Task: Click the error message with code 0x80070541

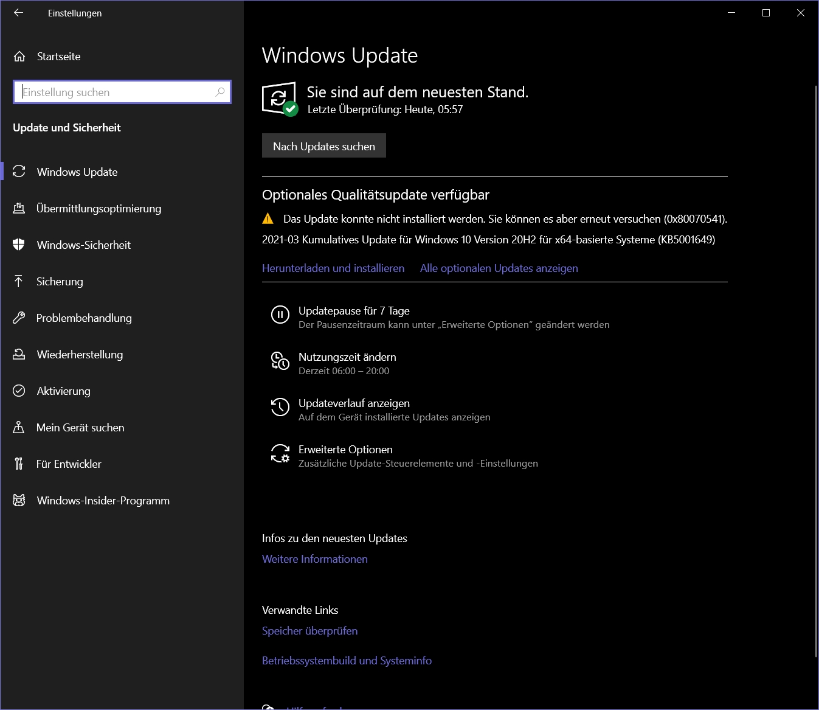Action: [505, 219]
